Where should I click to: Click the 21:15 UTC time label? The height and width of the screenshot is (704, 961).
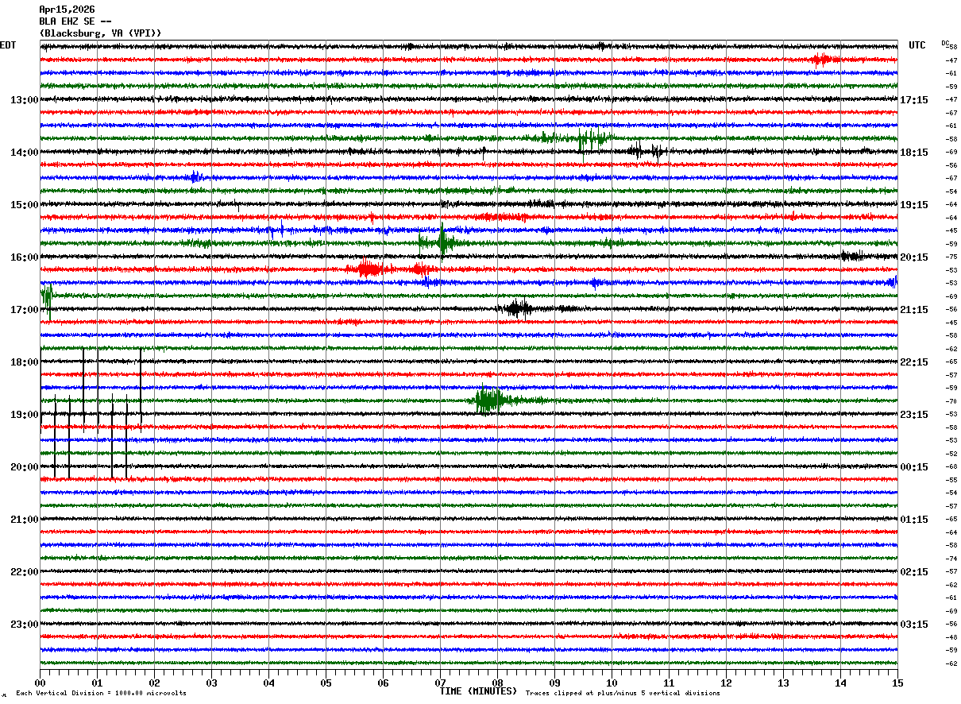click(914, 310)
